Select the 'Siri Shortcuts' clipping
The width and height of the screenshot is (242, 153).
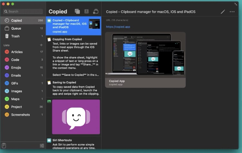[74, 143]
